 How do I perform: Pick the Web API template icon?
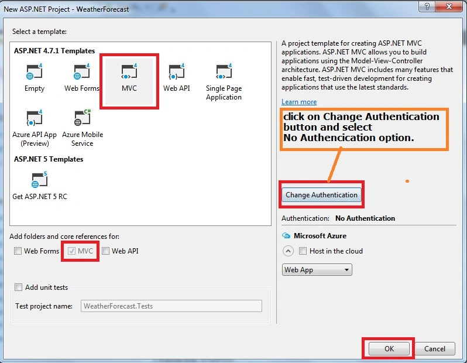tap(177, 71)
